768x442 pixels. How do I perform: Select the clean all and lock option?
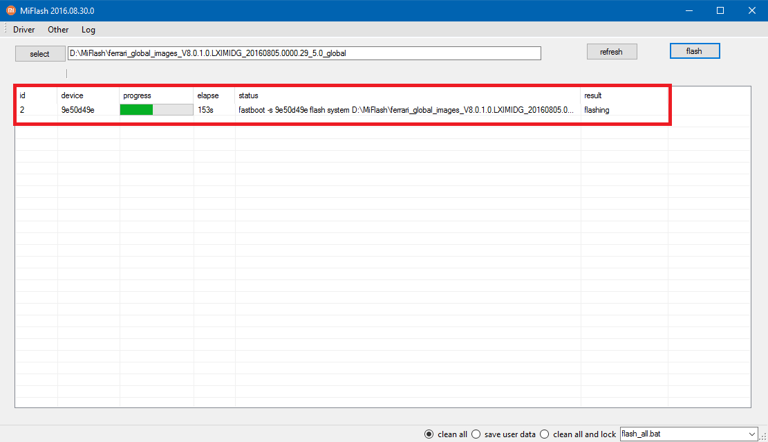click(x=578, y=434)
